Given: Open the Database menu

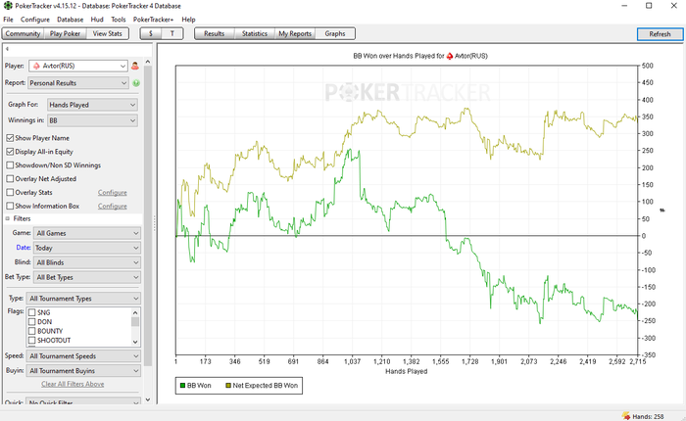Looking at the screenshot, I should (x=70, y=20).
